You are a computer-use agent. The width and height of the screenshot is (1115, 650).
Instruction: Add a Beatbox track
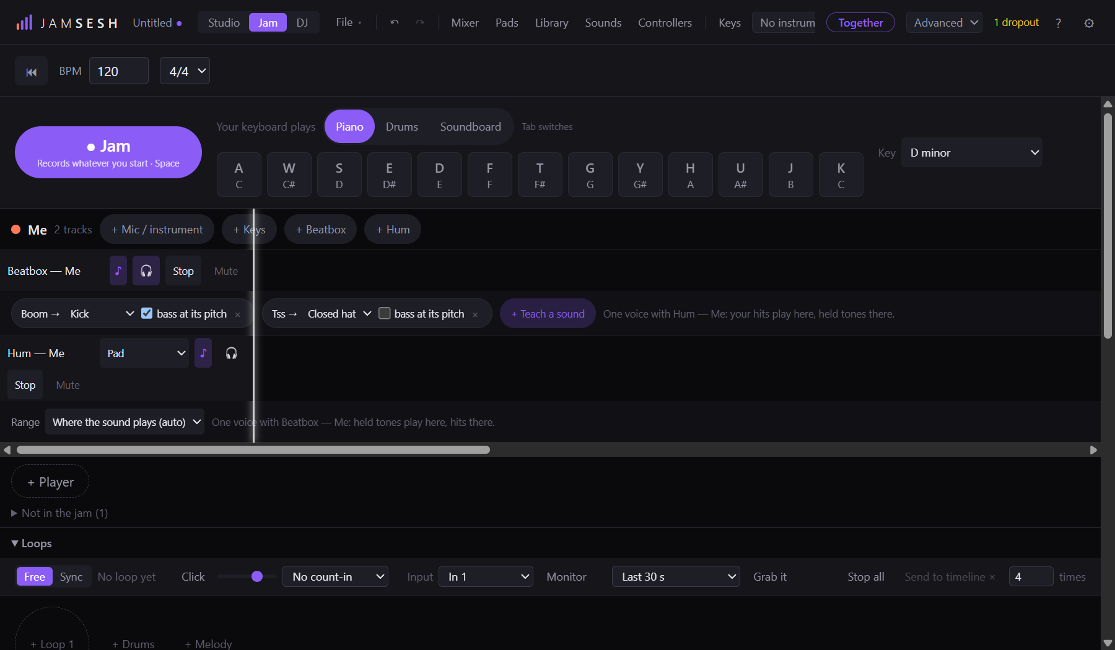tap(321, 230)
